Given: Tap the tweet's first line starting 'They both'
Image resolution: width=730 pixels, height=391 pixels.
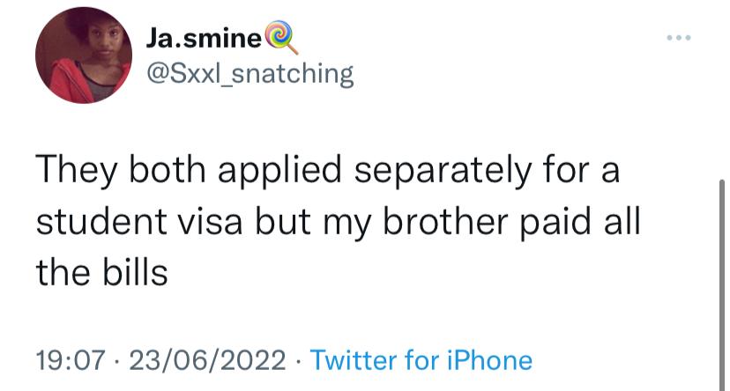Looking at the screenshot, I should click(x=328, y=170).
